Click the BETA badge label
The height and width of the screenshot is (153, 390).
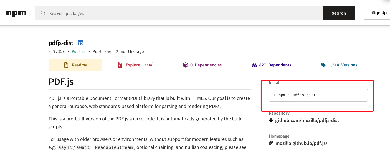pos(148,65)
